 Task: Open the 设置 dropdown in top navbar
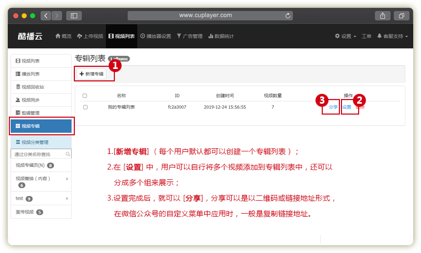coord(346,36)
